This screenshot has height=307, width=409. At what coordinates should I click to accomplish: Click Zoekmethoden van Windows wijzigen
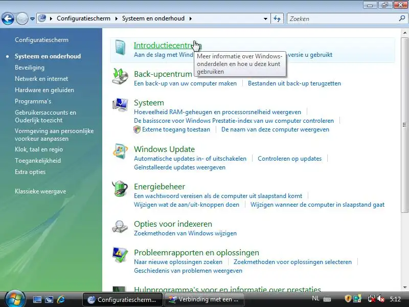click(185, 233)
